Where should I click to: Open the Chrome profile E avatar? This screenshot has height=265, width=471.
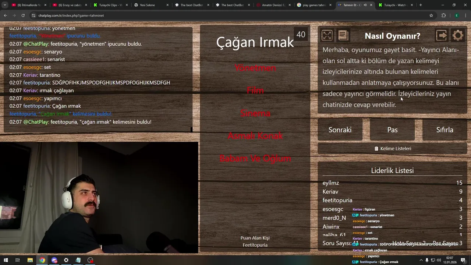pyautogui.click(x=457, y=15)
